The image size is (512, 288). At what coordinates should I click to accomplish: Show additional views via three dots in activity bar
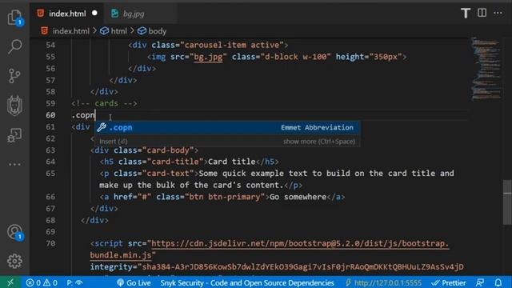[14, 164]
